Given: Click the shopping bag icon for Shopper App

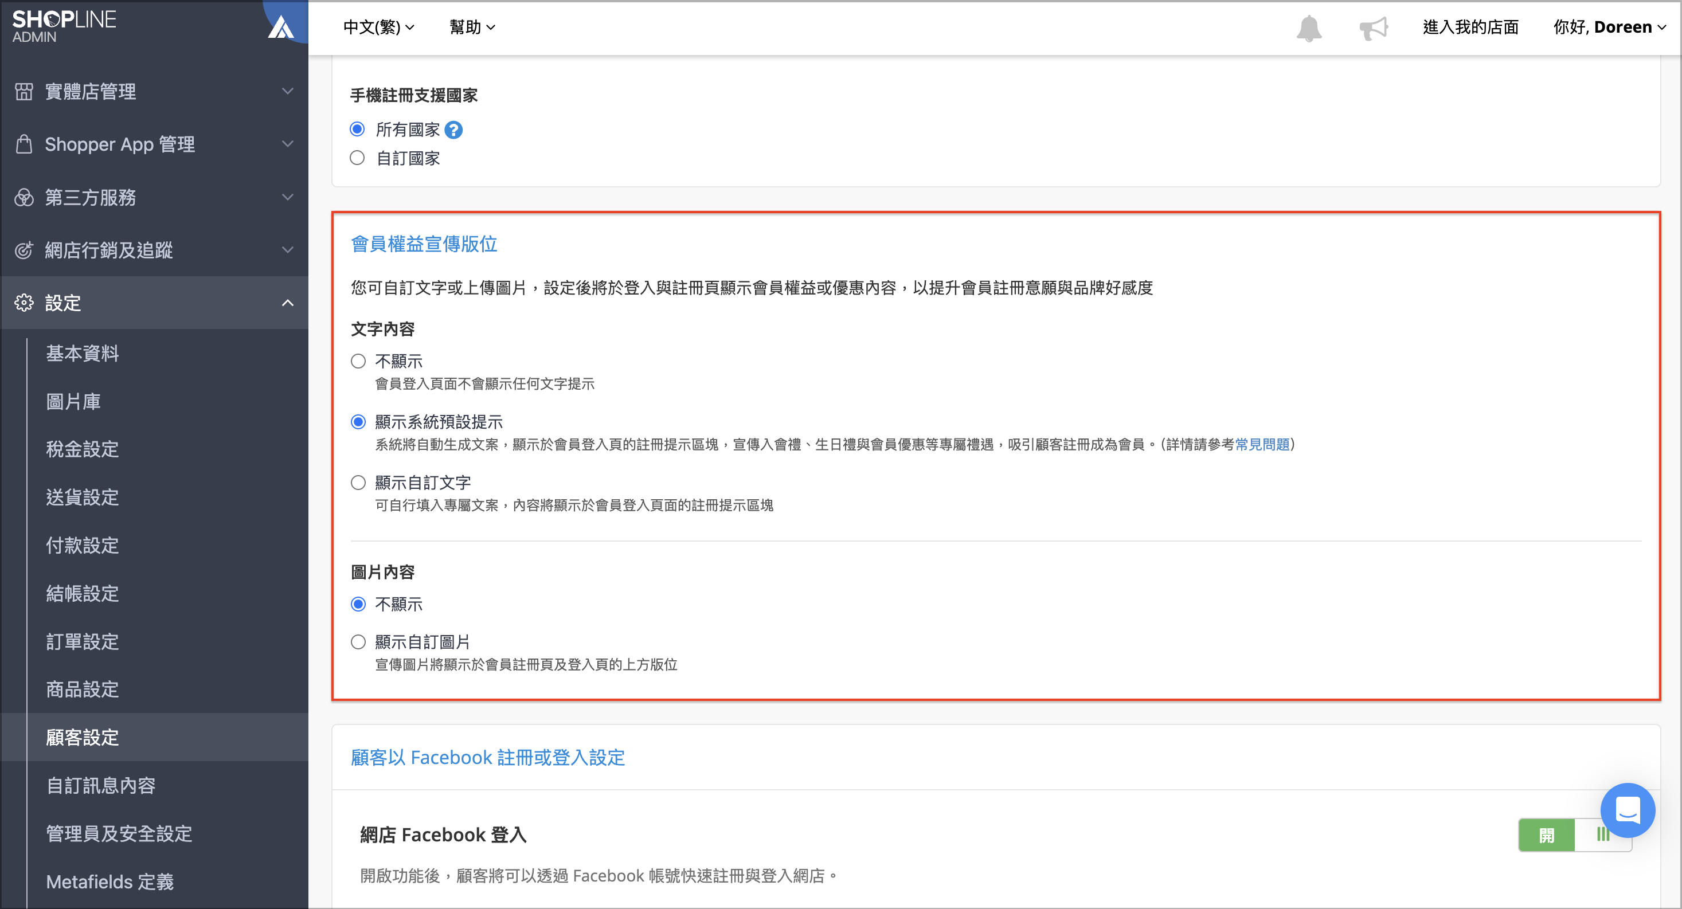Looking at the screenshot, I should click(x=24, y=144).
